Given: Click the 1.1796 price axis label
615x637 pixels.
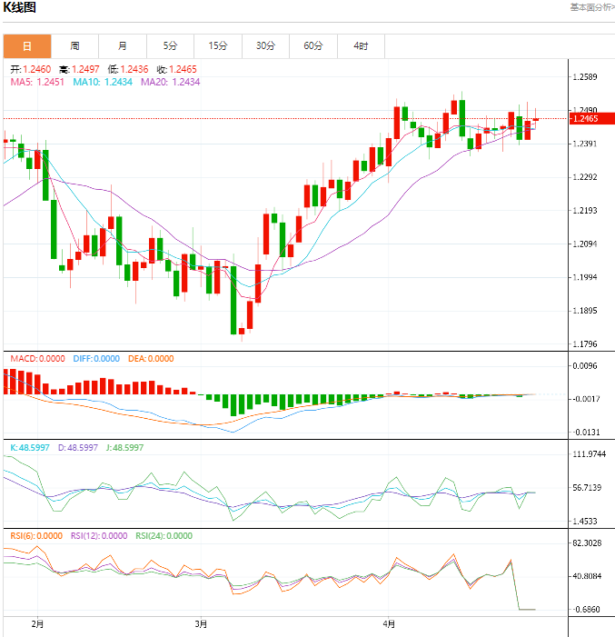Looking at the screenshot, I should (x=585, y=344).
